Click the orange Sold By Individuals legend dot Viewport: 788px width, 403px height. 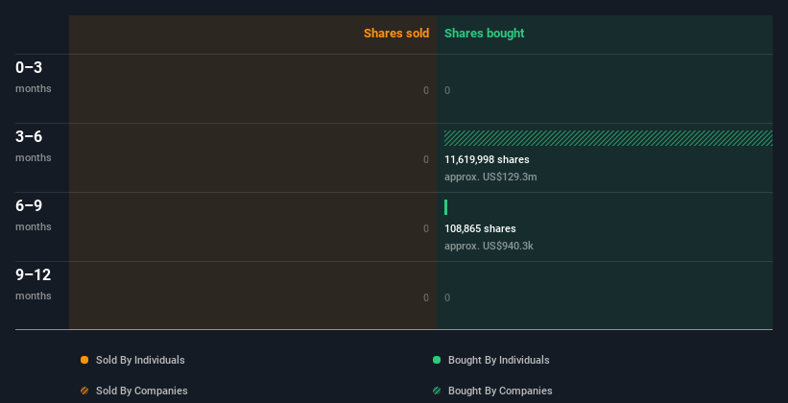click(84, 360)
